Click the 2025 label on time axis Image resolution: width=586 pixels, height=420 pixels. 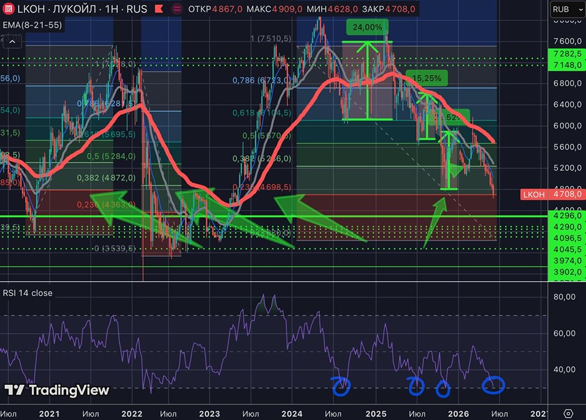tap(376, 414)
